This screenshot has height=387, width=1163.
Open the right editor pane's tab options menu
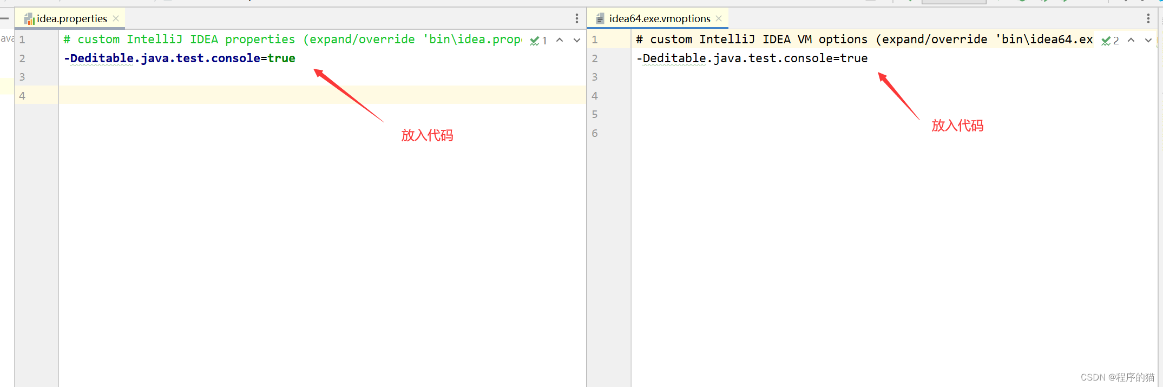(1148, 18)
